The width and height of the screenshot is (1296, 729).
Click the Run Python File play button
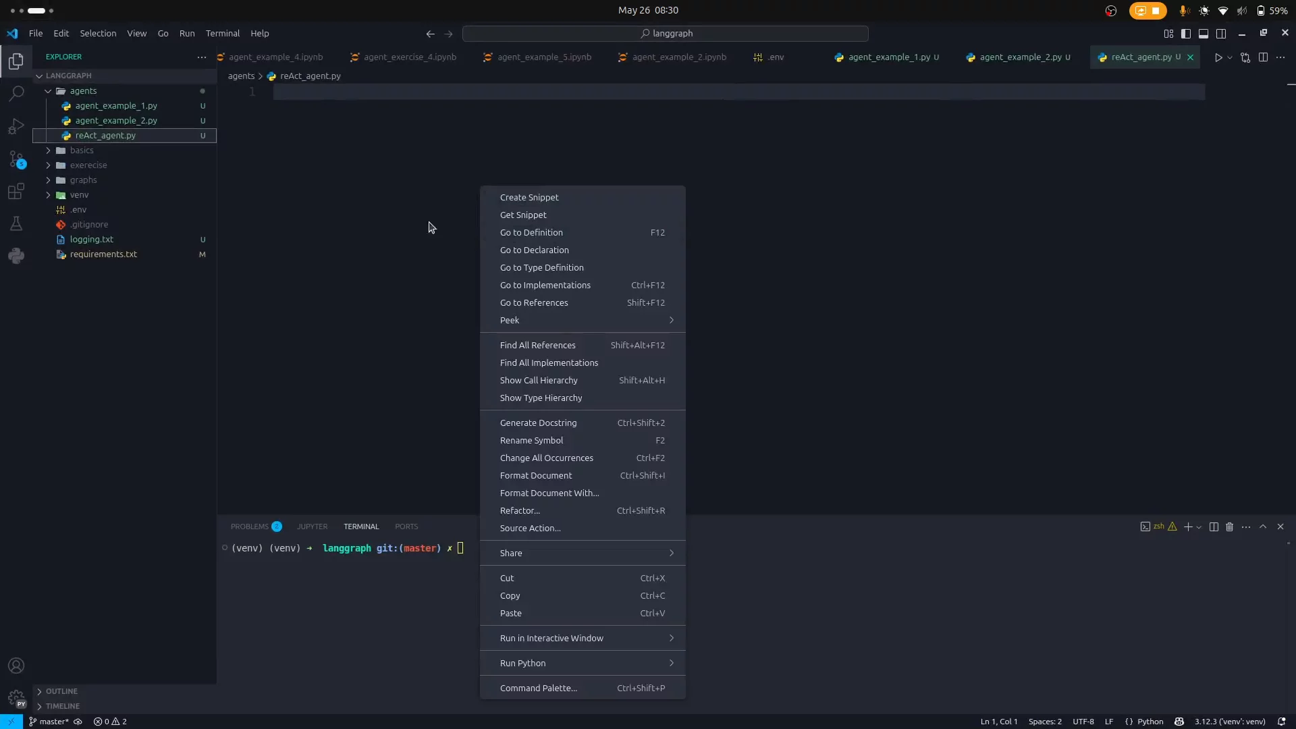coord(1218,57)
